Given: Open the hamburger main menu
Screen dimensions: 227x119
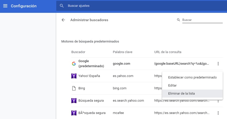Looking at the screenshot, I should (x=5, y=6).
